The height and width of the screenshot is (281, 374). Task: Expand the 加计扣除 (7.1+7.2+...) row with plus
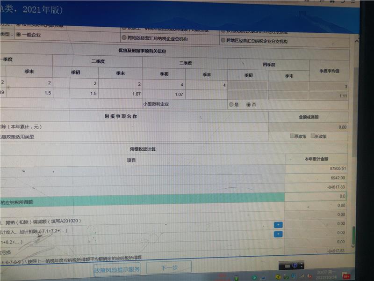(x=279, y=234)
